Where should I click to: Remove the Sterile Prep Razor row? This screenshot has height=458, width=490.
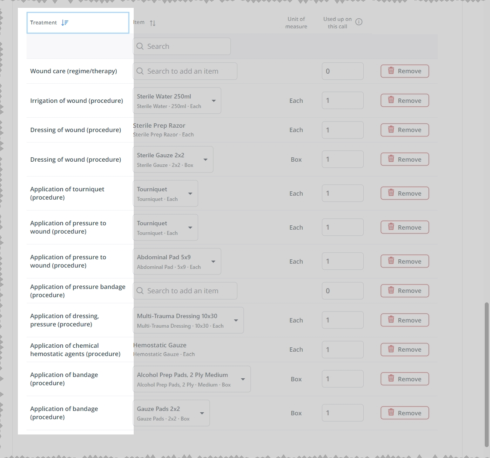tap(405, 130)
